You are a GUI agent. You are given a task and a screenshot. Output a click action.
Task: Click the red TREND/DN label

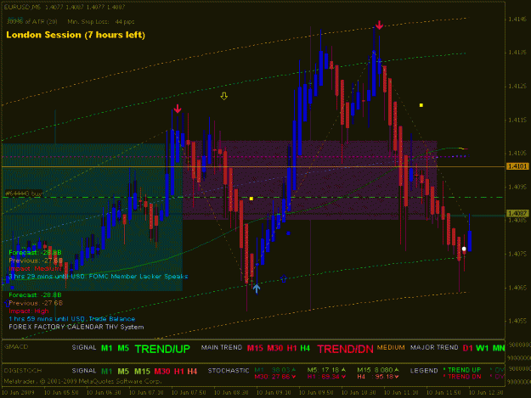tap(345, 349)
